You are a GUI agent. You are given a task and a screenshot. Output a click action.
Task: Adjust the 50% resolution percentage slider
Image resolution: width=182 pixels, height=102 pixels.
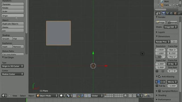[160, 57]
